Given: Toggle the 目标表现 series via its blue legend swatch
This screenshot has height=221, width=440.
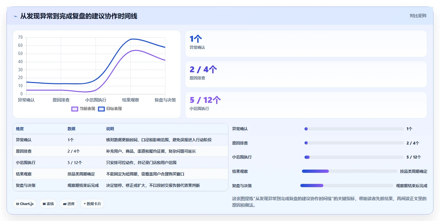Looking at the screenshot, I should pyautogui.click(x=101, y=109).
